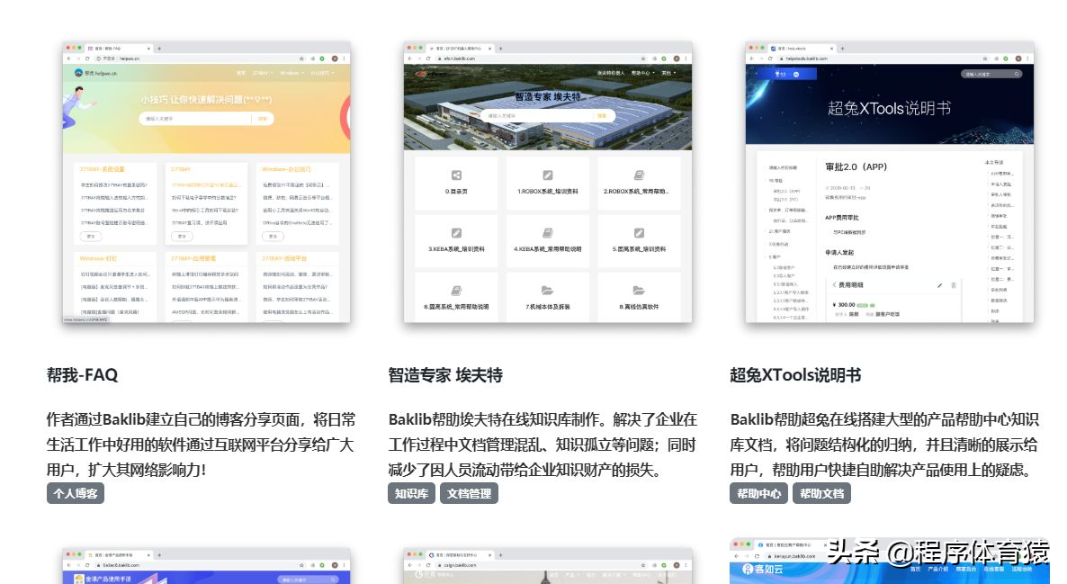Screen dimensions: 1067x584
Task: Select 首页 in FAQ screenshot navigation
Action: [x=241, y=73]
